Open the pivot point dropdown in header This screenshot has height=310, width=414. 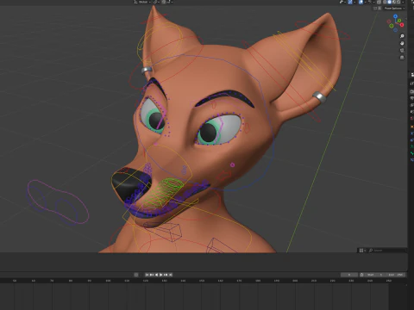pyautogui.click(x=155, y=2)
